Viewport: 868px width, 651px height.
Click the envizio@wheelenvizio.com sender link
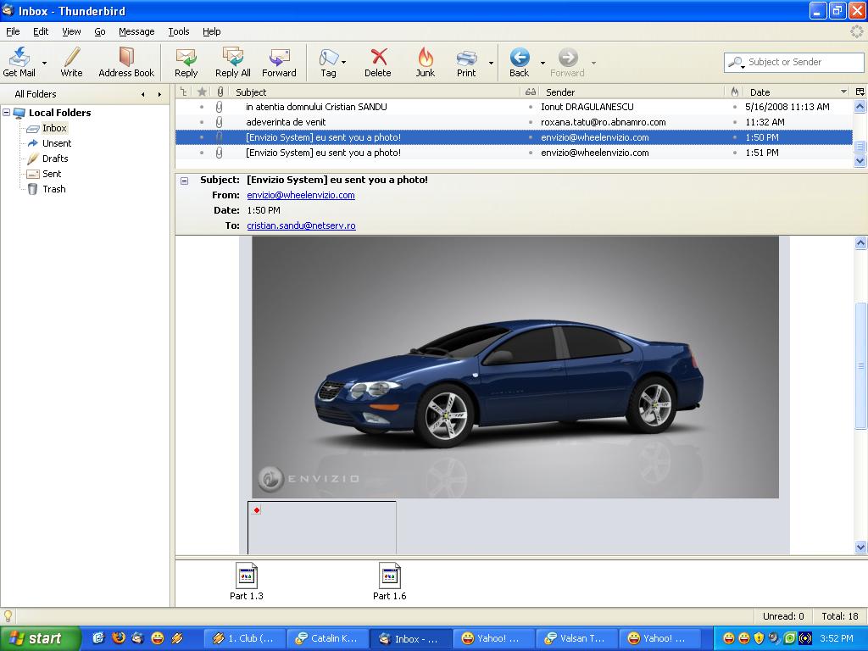click(x=301, y=195)
